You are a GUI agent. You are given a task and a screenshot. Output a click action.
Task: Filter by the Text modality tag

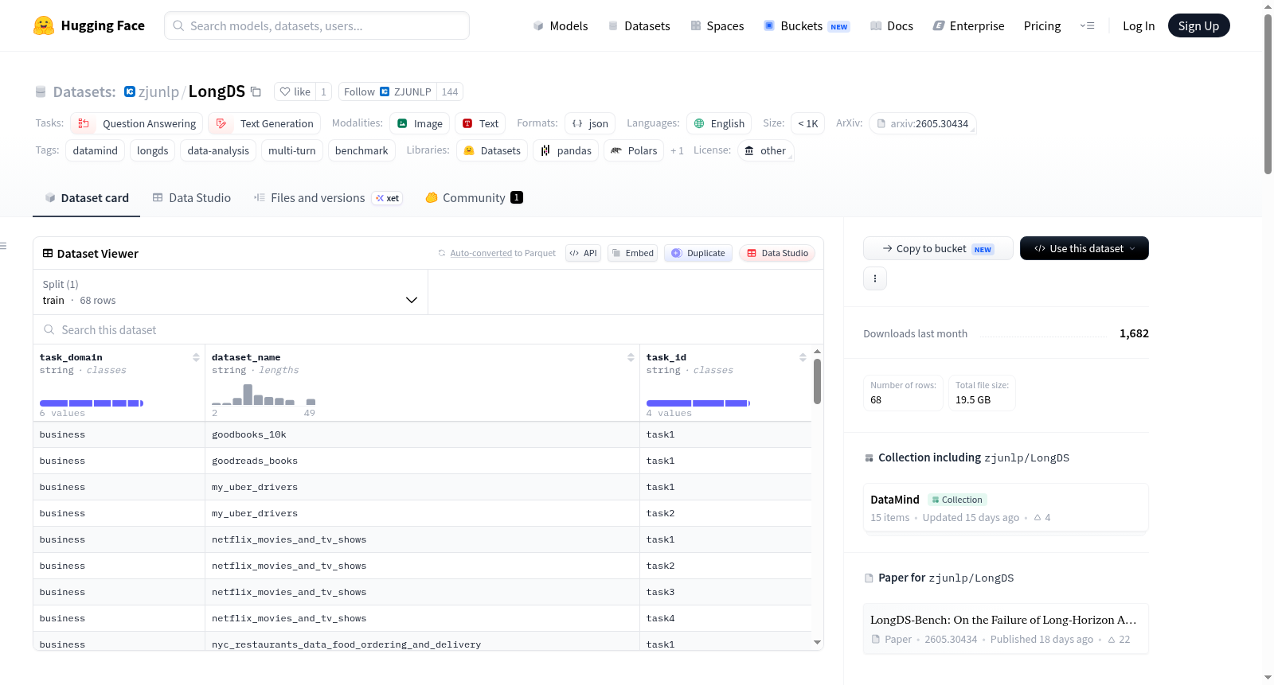click(x=480, y=123)
